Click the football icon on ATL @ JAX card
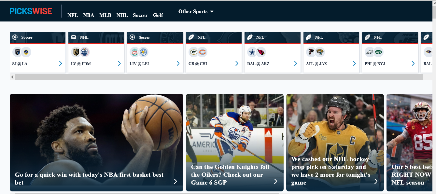The width and height of the screenshot is (436, 194). [x=308, y=37]
